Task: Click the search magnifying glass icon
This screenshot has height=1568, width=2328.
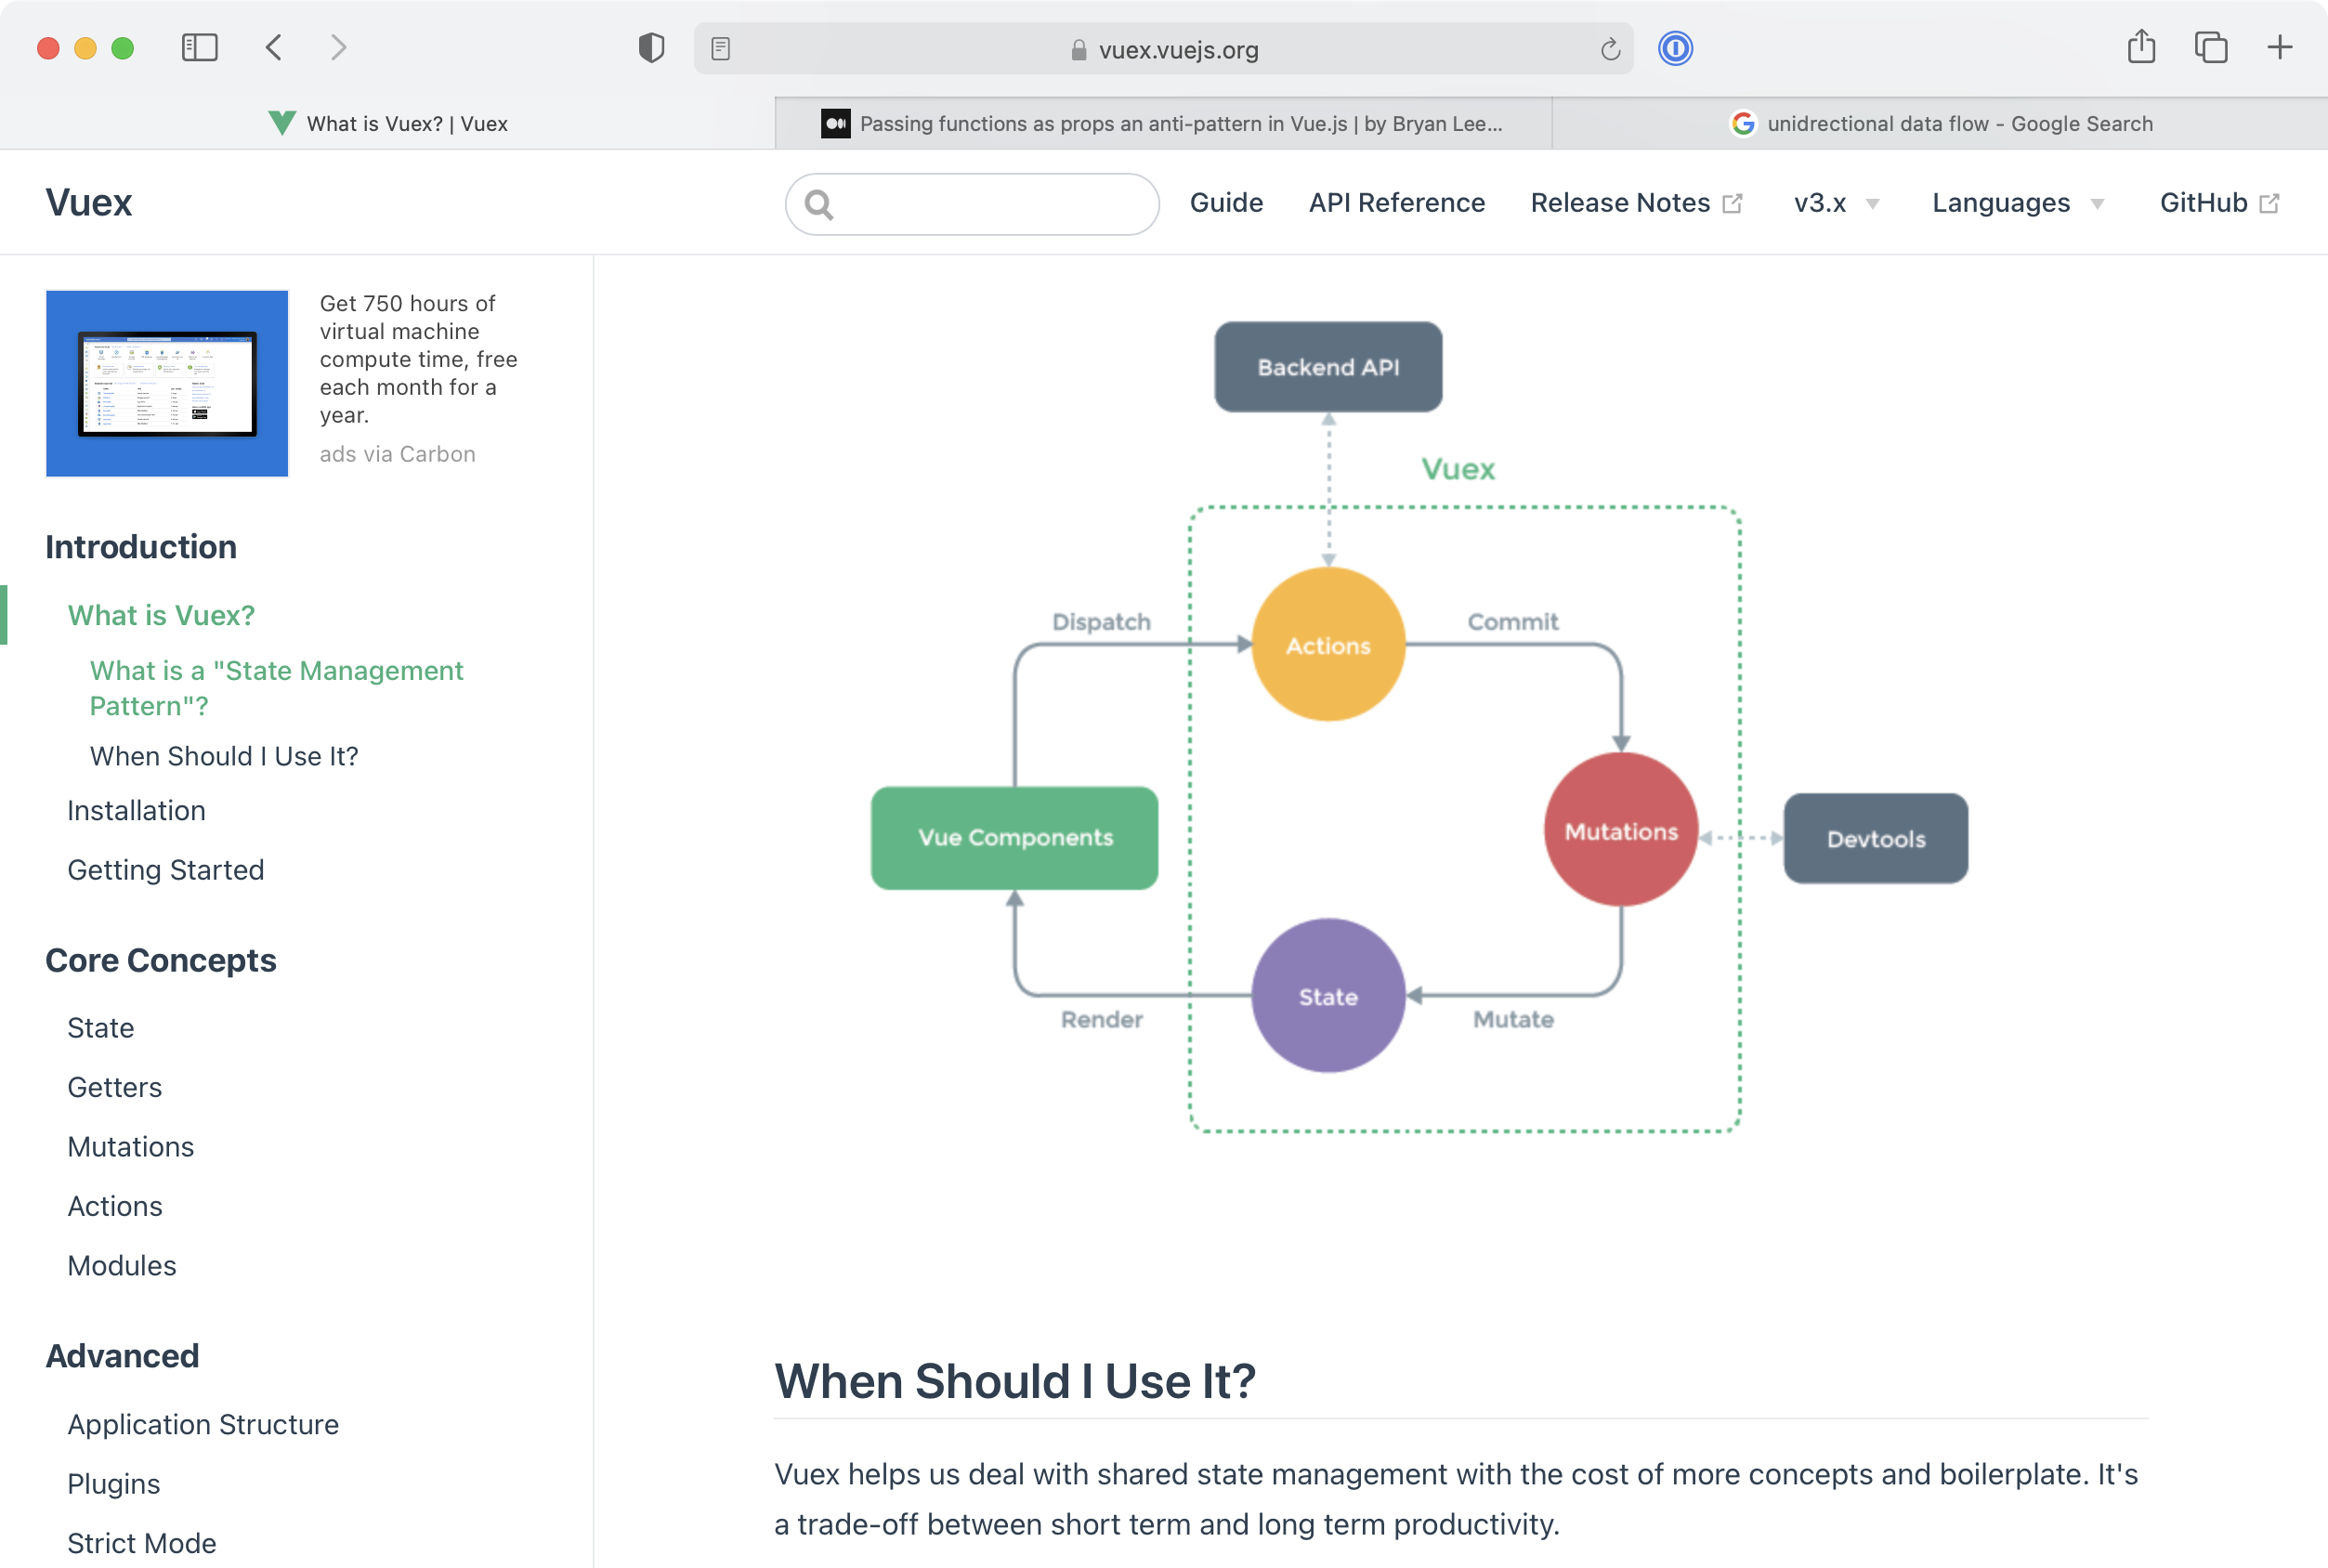Action: [819, 203]
